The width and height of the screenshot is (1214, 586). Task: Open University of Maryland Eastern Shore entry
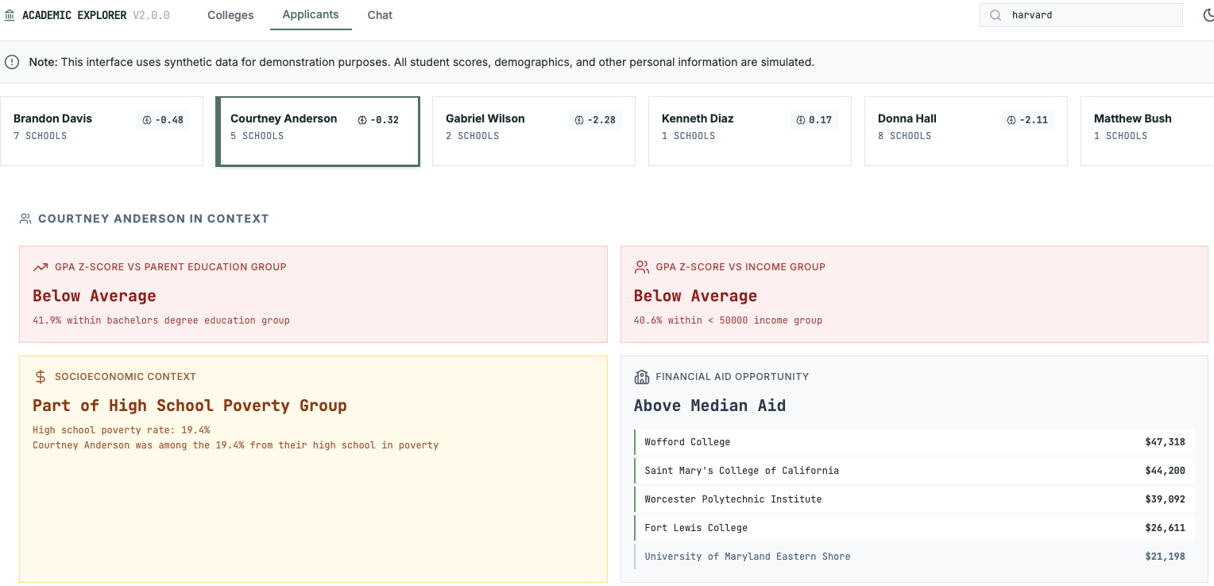coord(914,556)
